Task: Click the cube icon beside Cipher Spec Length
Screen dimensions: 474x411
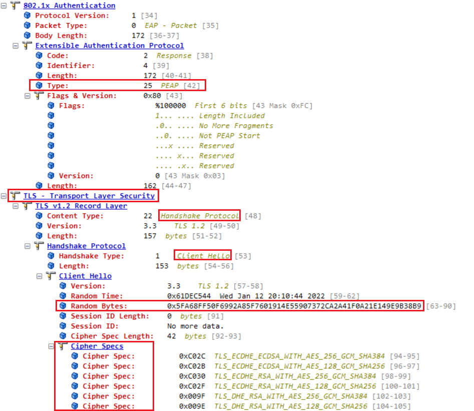Action: click(x=63, y=336)
